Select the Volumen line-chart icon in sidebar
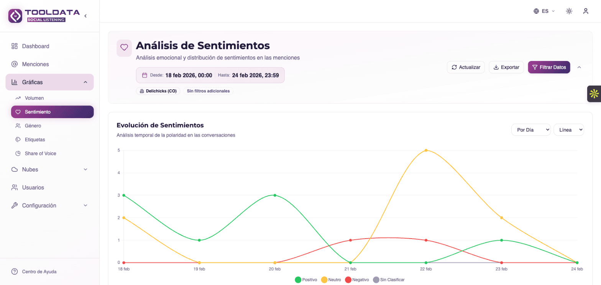 (x=18, y=98)
